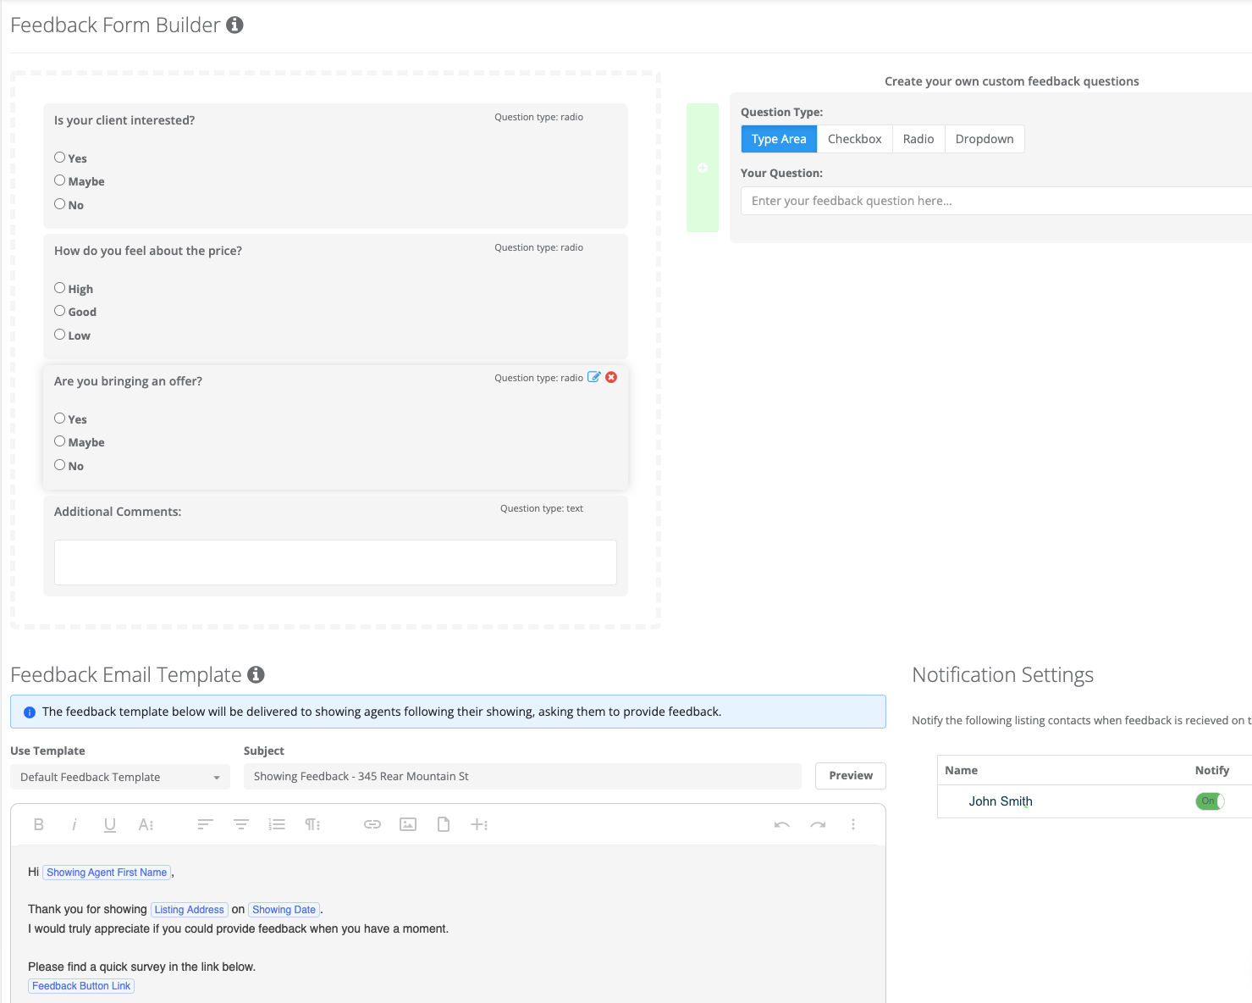The image size is (1252, 1003).
Task: Open info icon beside Feedback Form Builder
Action: 235,25
